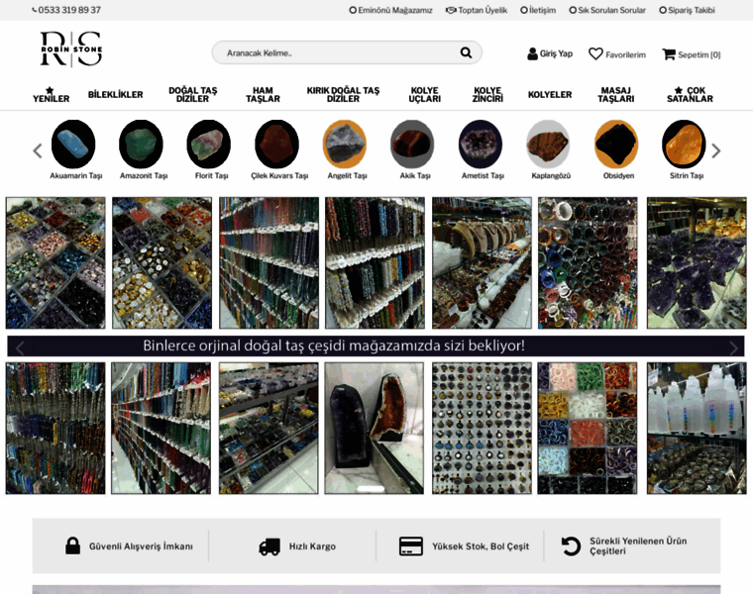The width and height of the screenshot is (753, 594).
Task: Click the search magnifier icon
Action: coord(466,52)
